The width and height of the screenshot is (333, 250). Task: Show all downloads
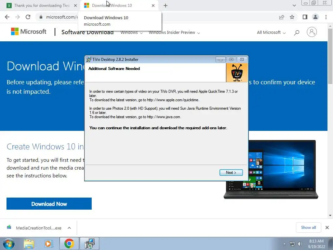pos(308,228)
